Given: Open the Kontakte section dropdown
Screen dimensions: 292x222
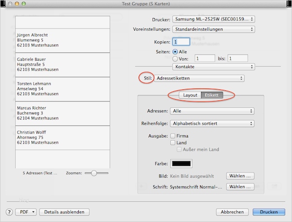Looking at the screenshot, I should pos(214,67).
